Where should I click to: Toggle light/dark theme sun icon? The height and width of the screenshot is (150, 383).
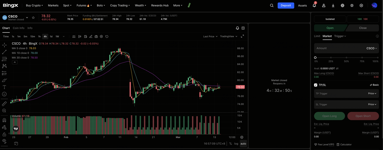(x=352, y=5)
